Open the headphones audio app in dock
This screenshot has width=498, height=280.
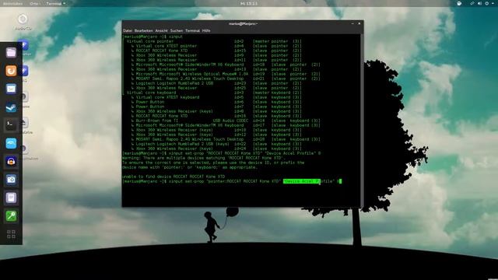click(11, 162)
